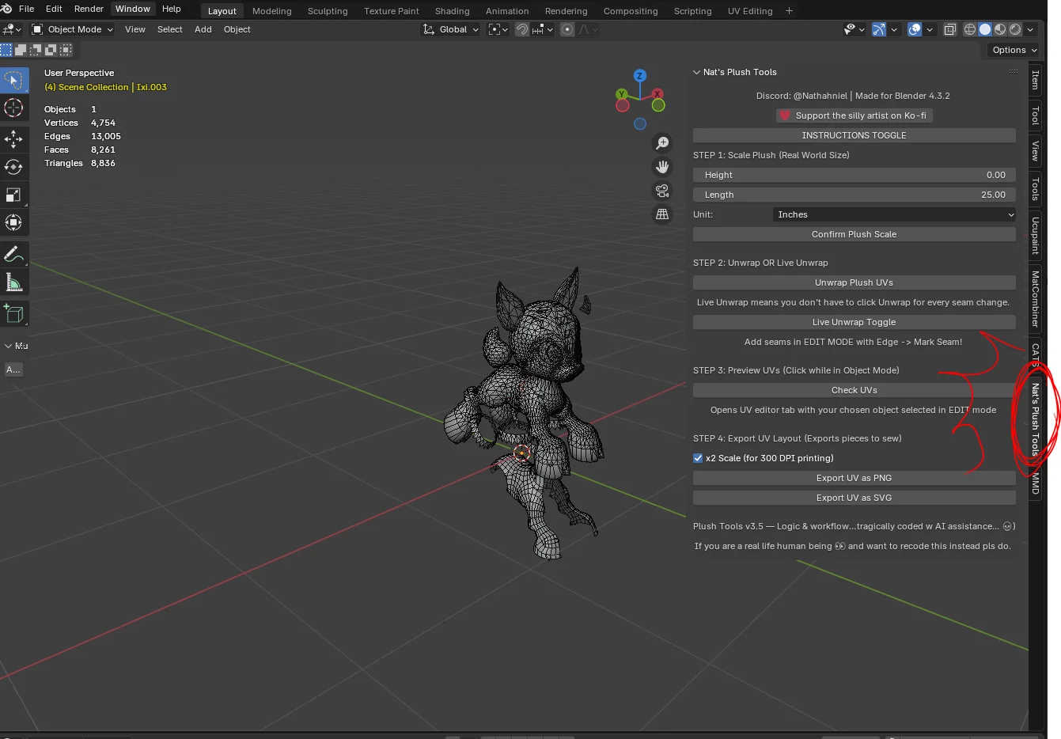Uncheck x2 Scale for 300 DPI printing
The image size is (1061, 739).
[697, 457]
